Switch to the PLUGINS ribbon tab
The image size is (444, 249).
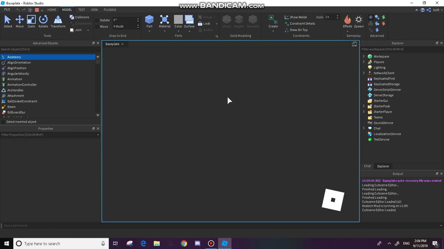pos(110,10)
